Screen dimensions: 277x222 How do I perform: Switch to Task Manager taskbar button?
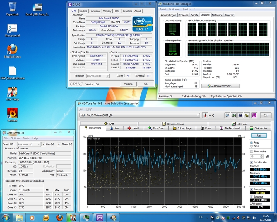[86, 218]
